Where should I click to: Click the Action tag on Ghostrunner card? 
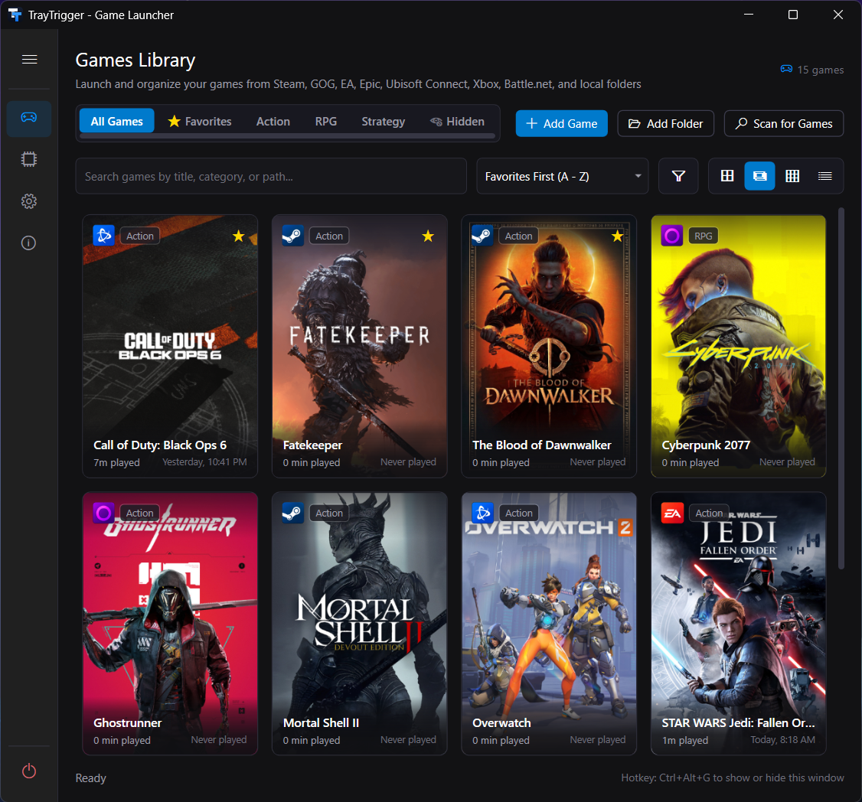(x=139, y=513)
